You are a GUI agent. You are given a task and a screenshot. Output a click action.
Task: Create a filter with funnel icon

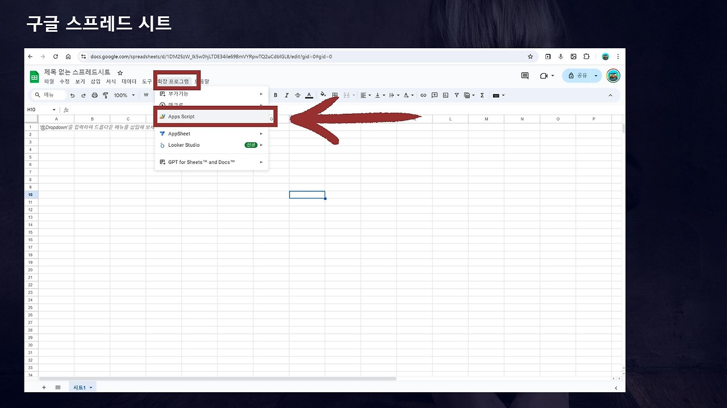457,95
